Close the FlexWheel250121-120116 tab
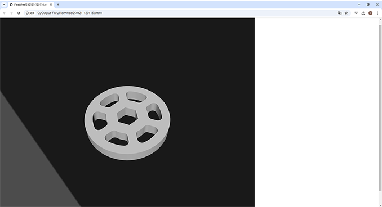 pyautogui.click(x=51, y=4)
